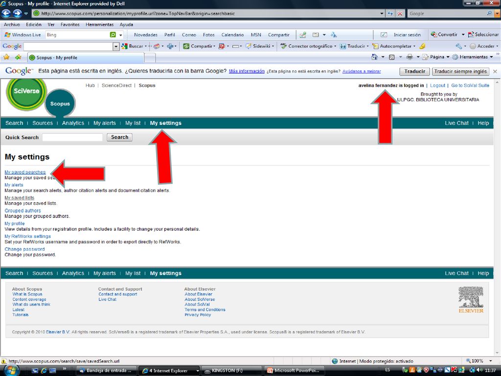Viewport: 501px width, 376px height.
Task: Open Bing search options dropdown
Action: tap(120, 35)
